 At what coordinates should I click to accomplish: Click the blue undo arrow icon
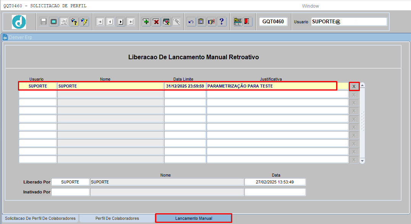(x=191, y=21)
